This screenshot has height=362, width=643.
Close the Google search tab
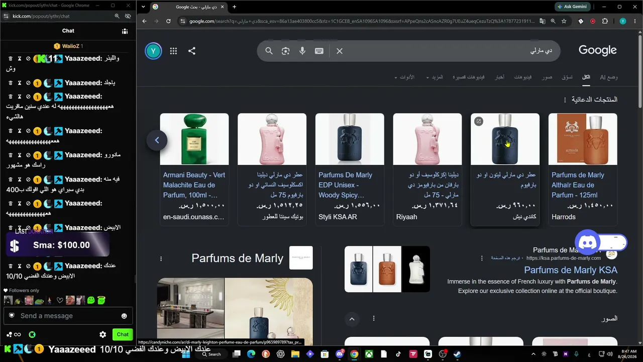[x=223, y=7]
